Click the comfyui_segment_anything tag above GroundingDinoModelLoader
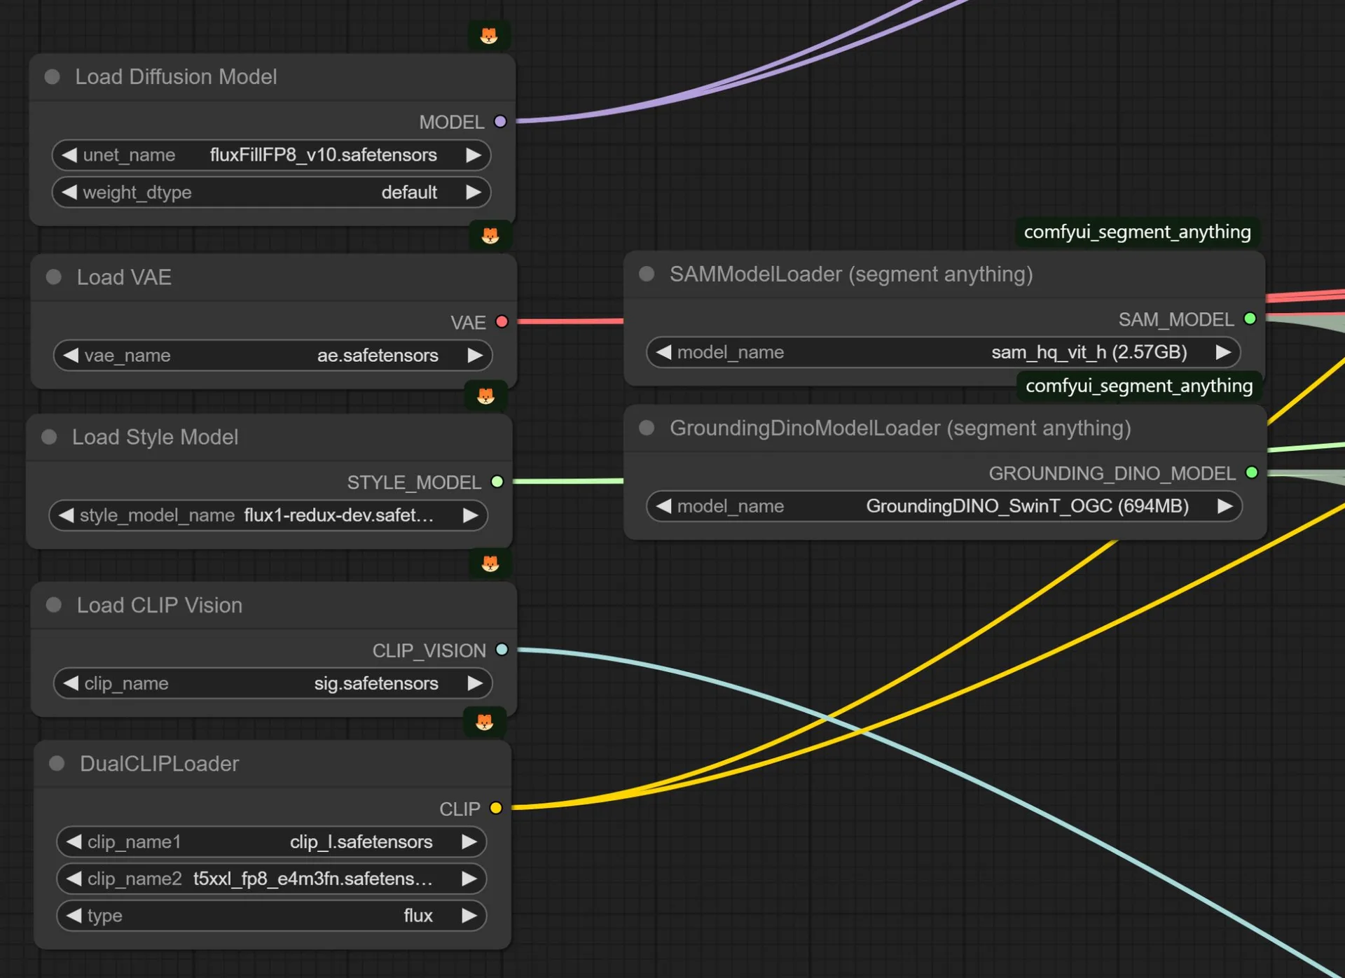This screenshot has width=1345, height=978. [1138, 386]
